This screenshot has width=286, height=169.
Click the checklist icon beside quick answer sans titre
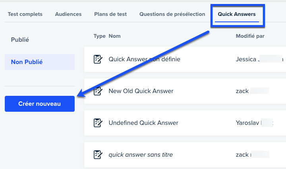click(98, 155)
